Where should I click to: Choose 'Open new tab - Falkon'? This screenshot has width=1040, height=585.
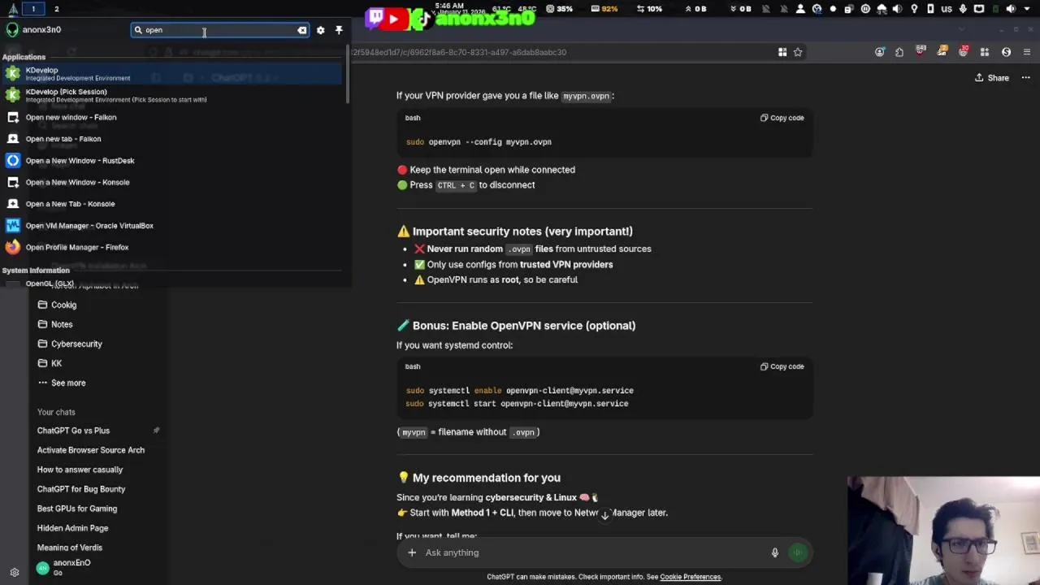174,139
